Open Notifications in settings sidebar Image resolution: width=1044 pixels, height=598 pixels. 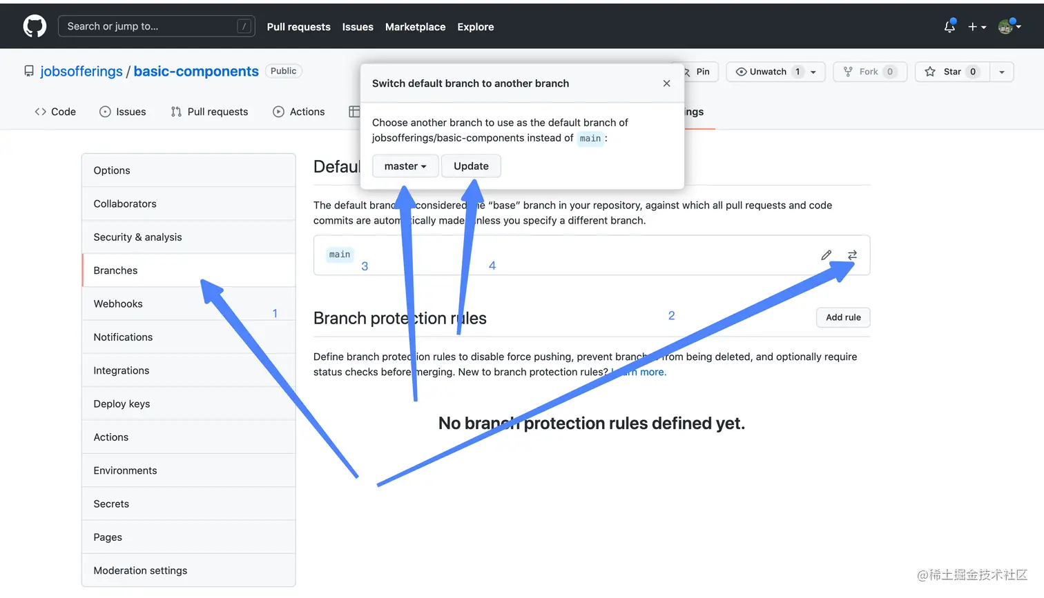[188, 337]
